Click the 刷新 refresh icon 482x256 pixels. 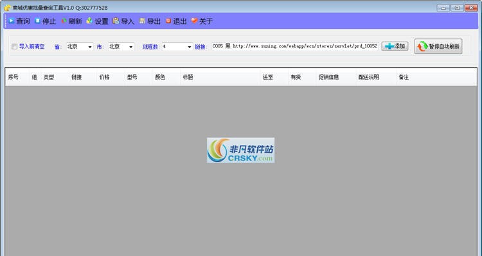click(x=64, y=21)
